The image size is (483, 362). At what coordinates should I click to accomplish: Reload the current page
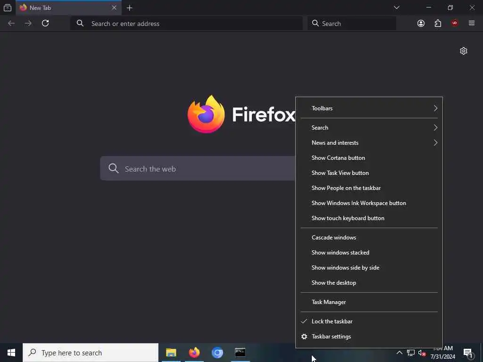(x=45, y=24)
